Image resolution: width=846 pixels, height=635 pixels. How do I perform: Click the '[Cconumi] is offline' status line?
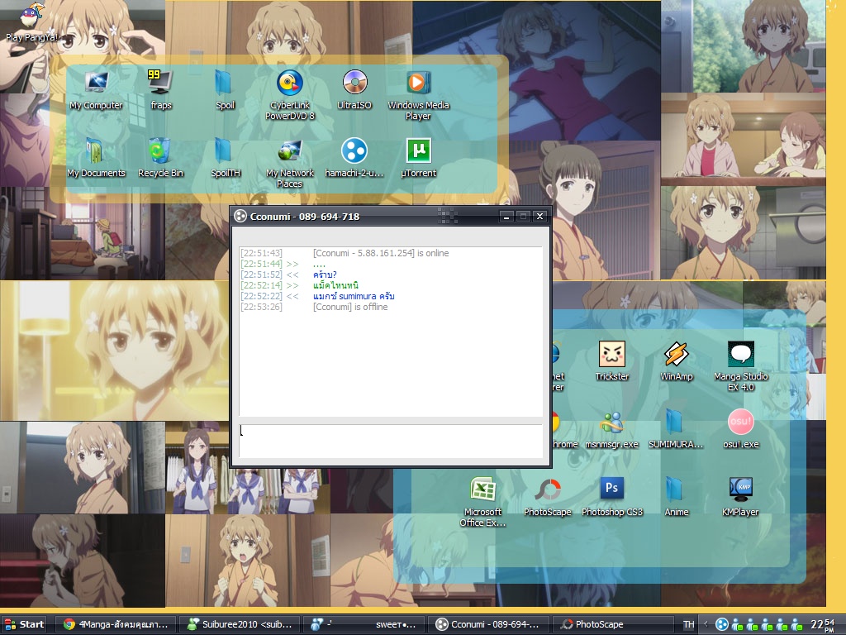pyautogui.click(x=350, y=307)
